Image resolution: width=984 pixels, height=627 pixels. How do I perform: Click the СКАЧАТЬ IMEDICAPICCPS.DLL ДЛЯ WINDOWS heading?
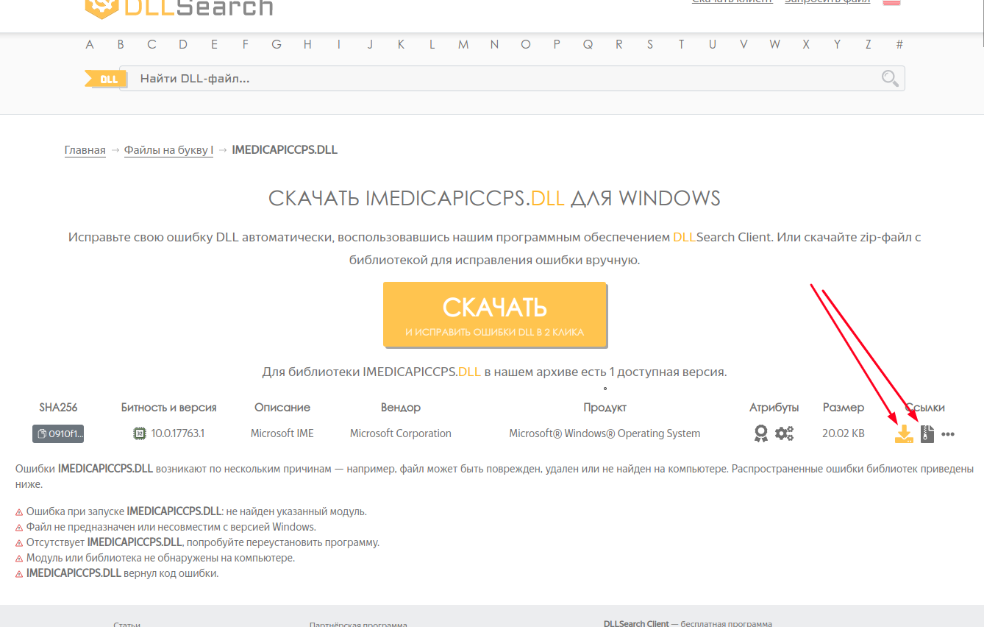point(494,198)
